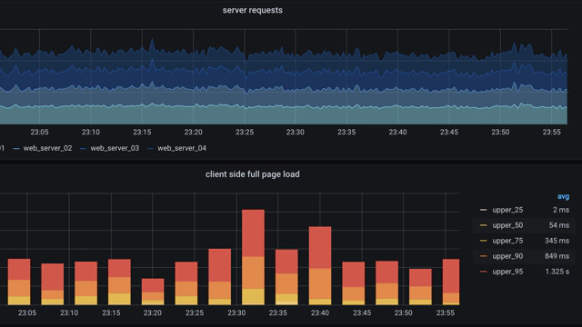The image size is (582, 327).
Task: Toggle web_server_03 series in legend
Action: tap(115, 148)
